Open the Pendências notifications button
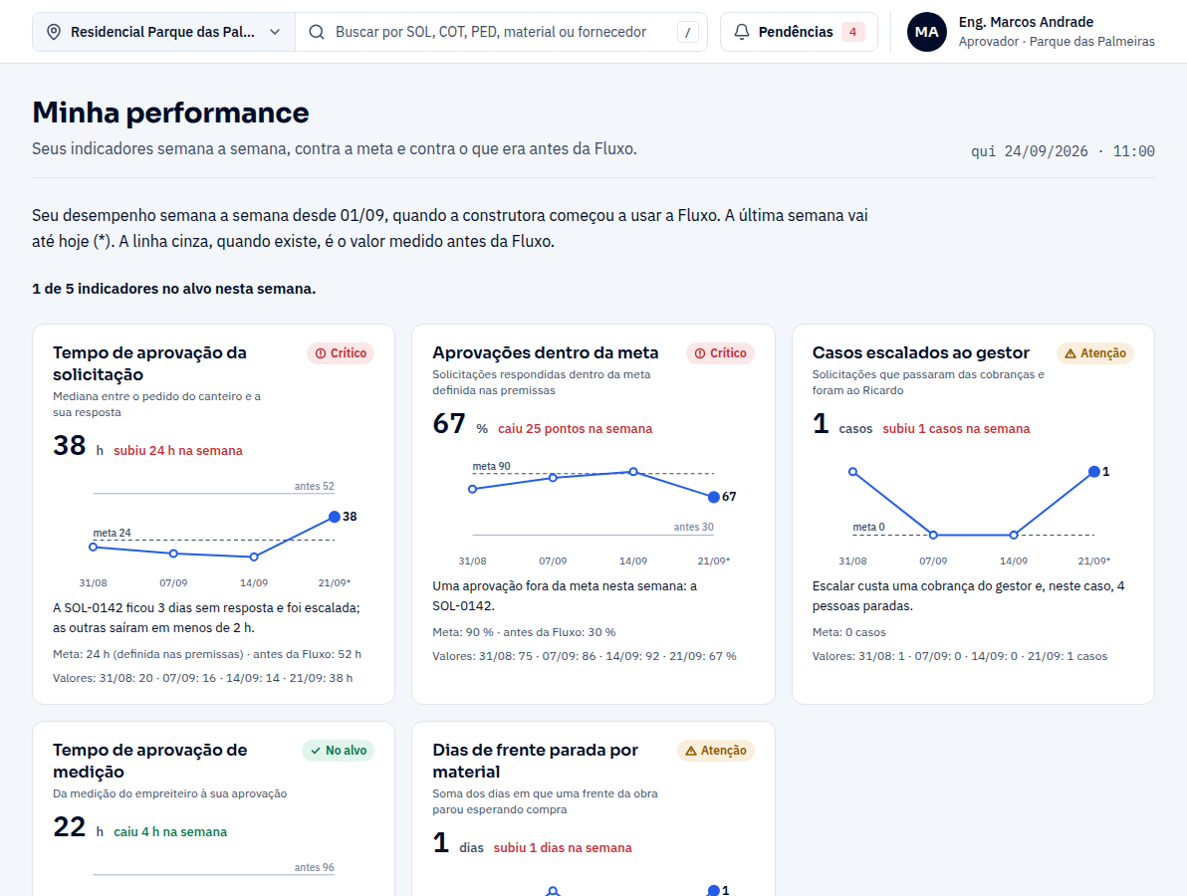The image size is (1187, 896). pos(799,32)
